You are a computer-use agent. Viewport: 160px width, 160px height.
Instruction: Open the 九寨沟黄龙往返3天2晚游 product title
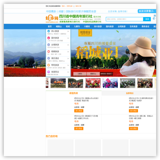click(x=141, y=99)
